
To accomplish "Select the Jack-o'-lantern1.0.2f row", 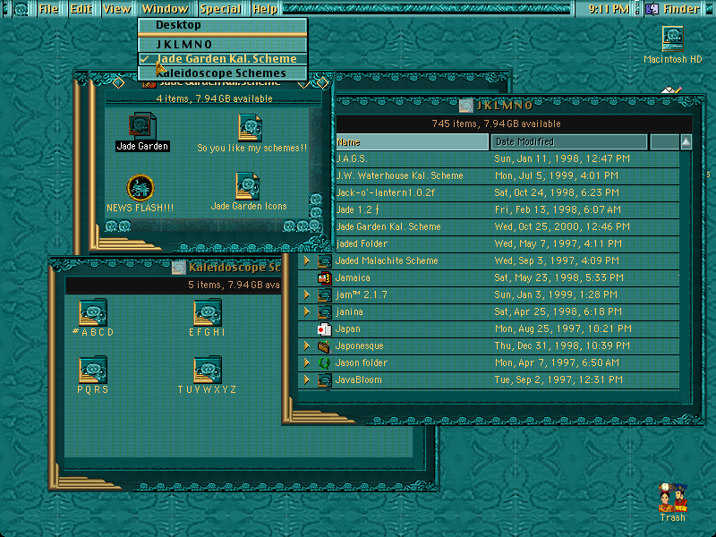I will click(x=507, y=192).
